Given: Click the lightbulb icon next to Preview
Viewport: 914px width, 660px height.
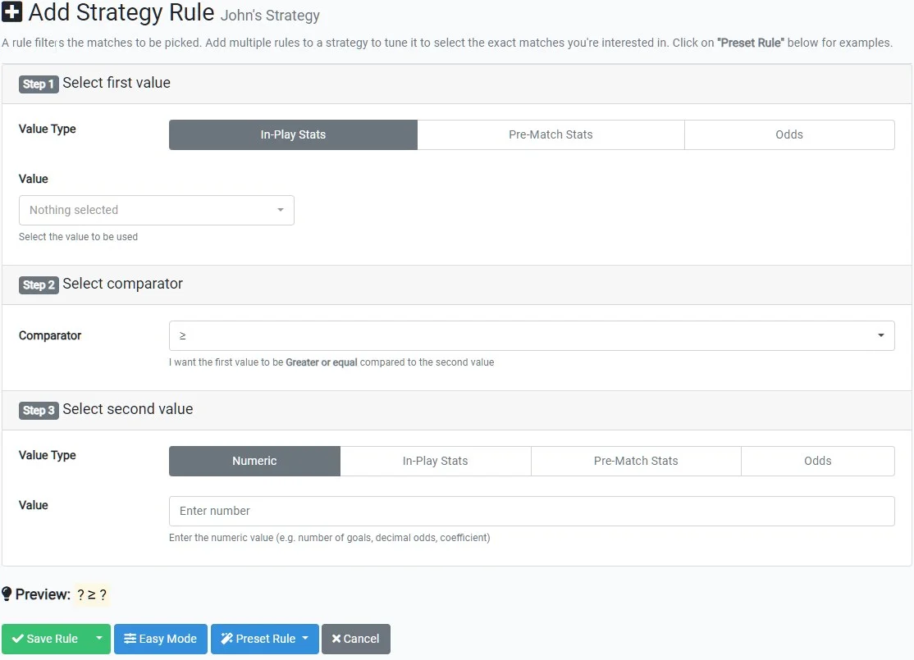Looking at the screenshot, I should point(8,594).
